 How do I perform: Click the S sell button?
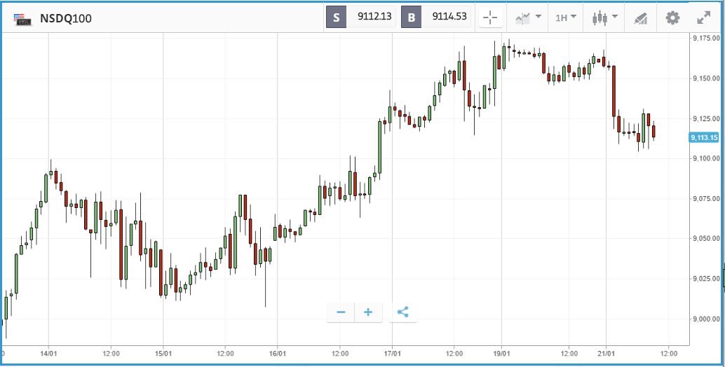click(x=336, y=18)
